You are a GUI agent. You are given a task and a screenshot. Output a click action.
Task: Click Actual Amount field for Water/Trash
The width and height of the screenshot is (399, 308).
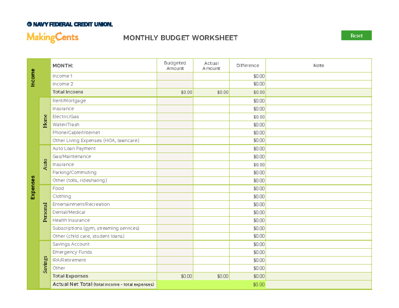click(211, 125)
